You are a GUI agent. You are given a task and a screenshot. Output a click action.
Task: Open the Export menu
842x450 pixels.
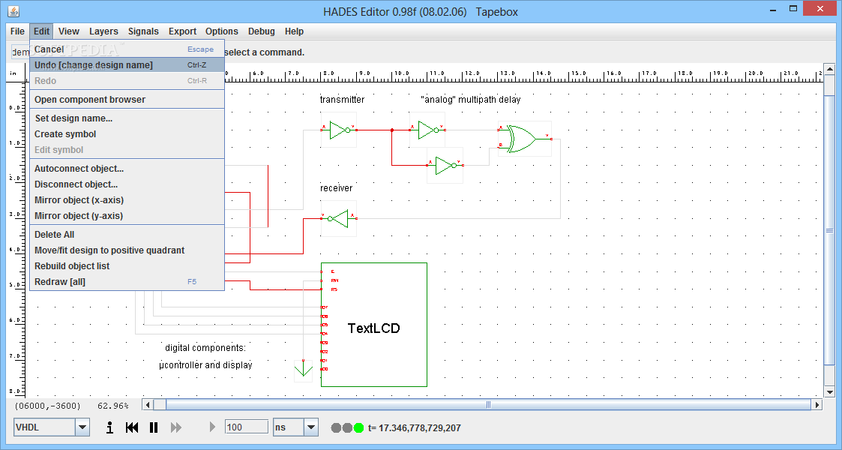tap(183, 31)
